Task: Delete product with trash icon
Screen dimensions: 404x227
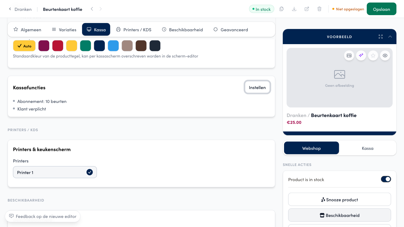Action: (319, 9)
